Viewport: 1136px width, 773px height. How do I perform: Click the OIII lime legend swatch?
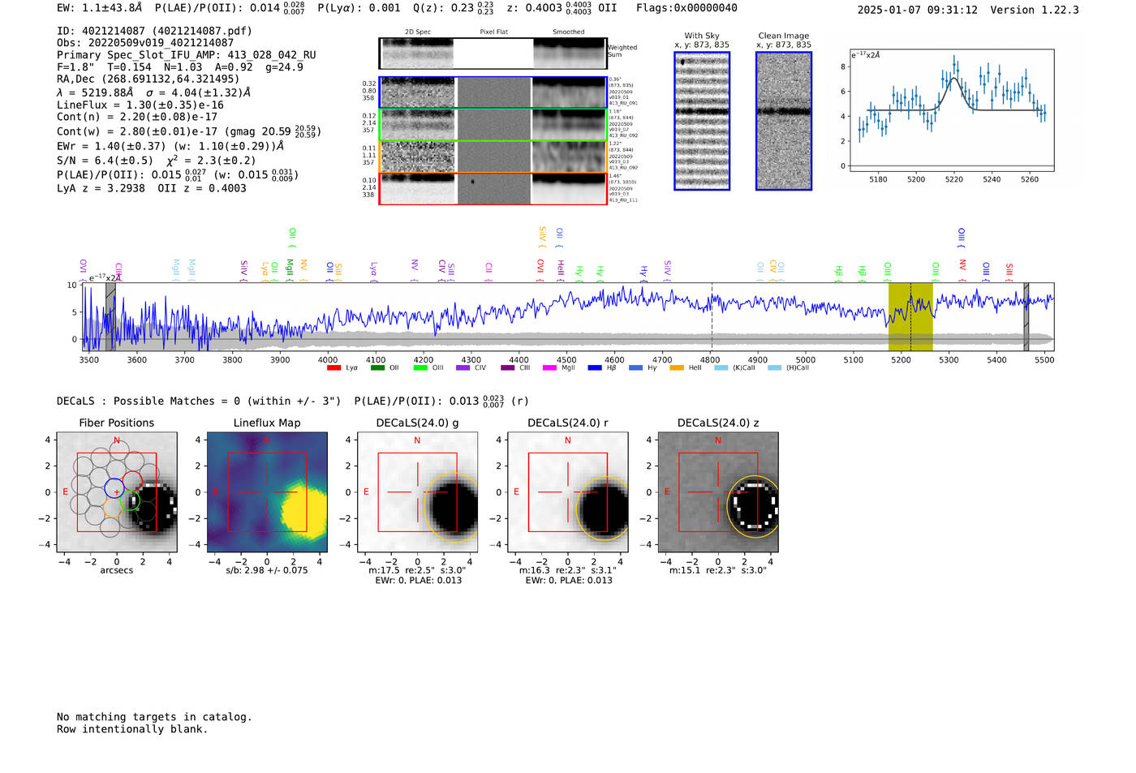(420, 367)
